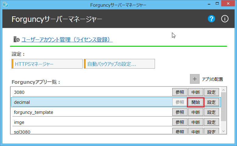Click the app list scroll up arrow

(x=223, y=90)
